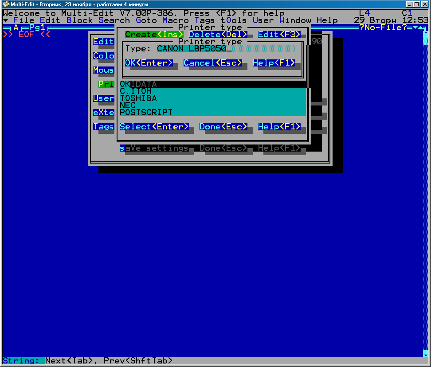Click the Tags button in the setup dialog
The image size is (431, 367).
pyautogui.click(x=104, y=127)
